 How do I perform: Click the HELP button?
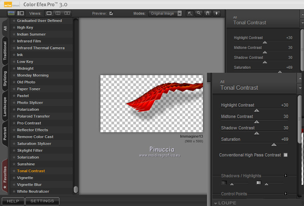point(13,201)
